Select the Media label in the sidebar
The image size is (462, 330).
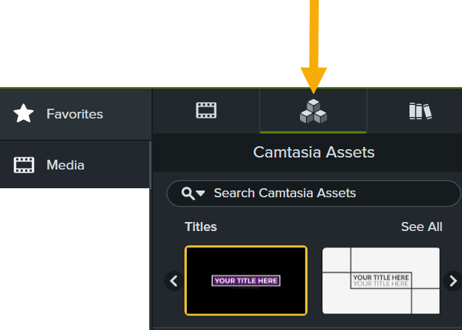tap(65, 165)
